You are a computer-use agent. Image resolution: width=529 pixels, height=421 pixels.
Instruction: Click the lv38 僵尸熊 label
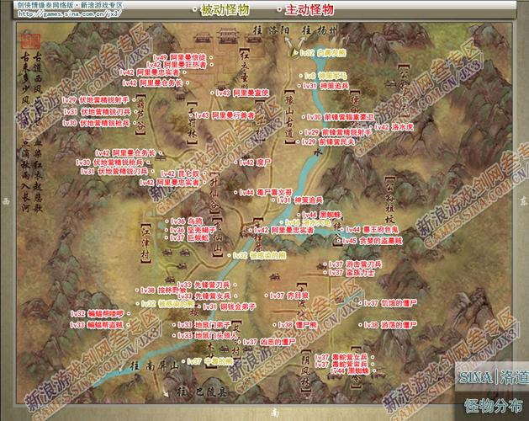[298, 325]
